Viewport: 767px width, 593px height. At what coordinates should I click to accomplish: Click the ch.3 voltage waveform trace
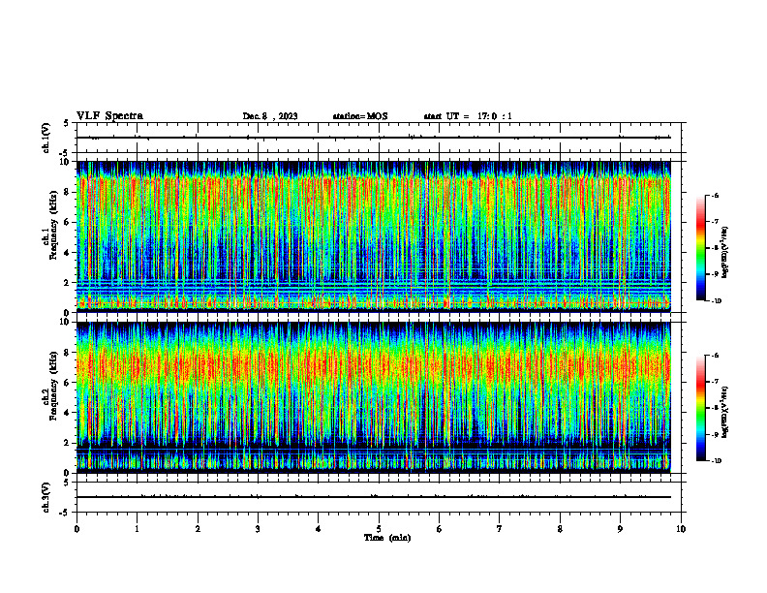tap(373, 497)
